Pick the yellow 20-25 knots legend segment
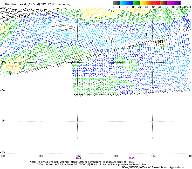The width and height of the screenshot is (192, 169). point(143,3)
